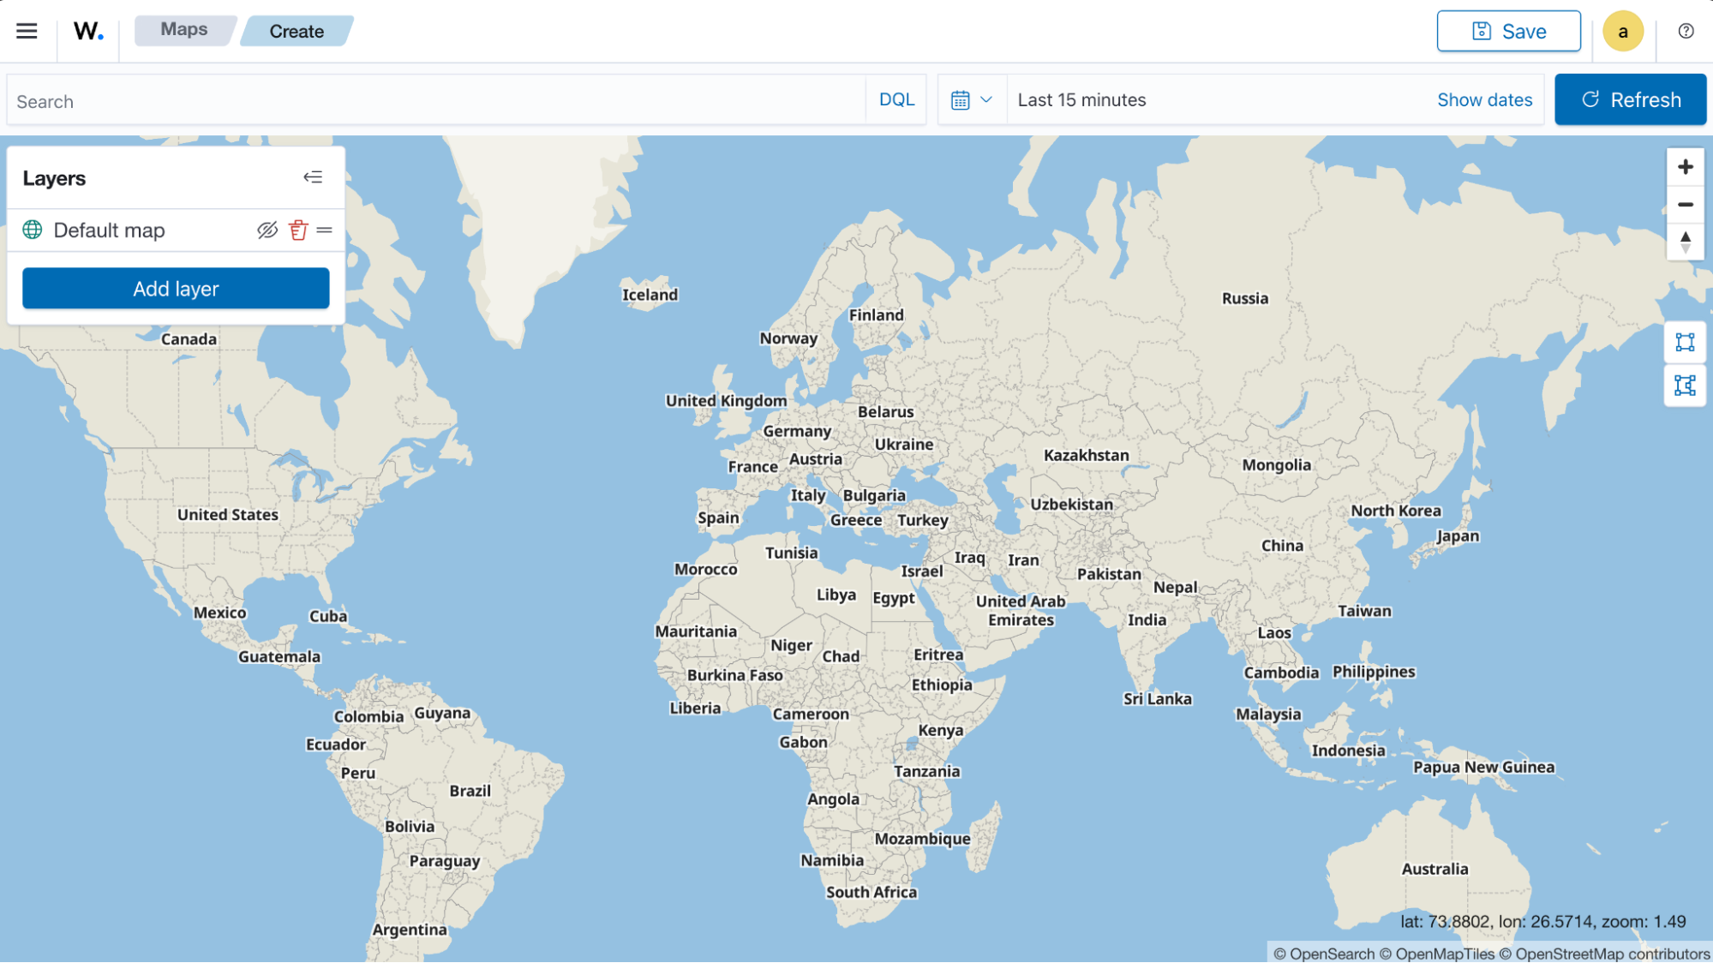The image size is (1713, 963).
Task: Switch to the Maps tab
Action: point(183,29)
